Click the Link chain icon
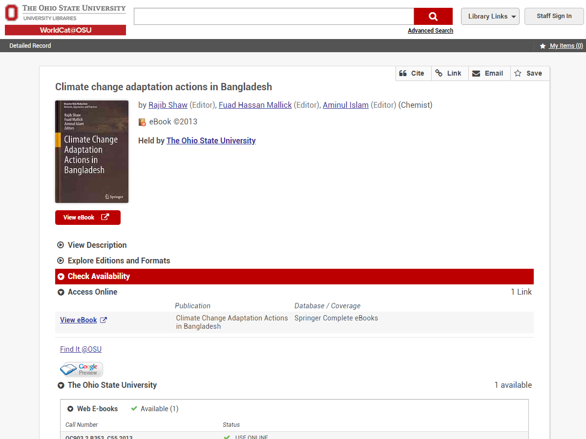The image size is (586, 439). coord(439,73)
